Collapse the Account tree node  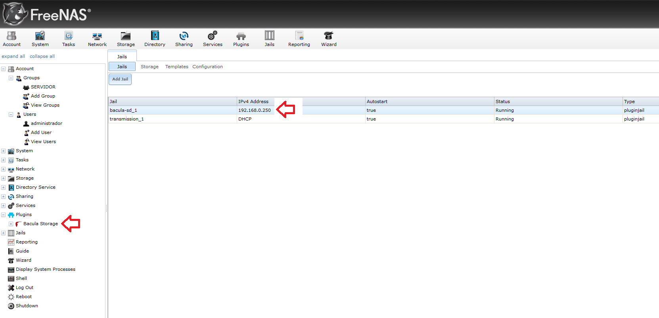(4, 69)
